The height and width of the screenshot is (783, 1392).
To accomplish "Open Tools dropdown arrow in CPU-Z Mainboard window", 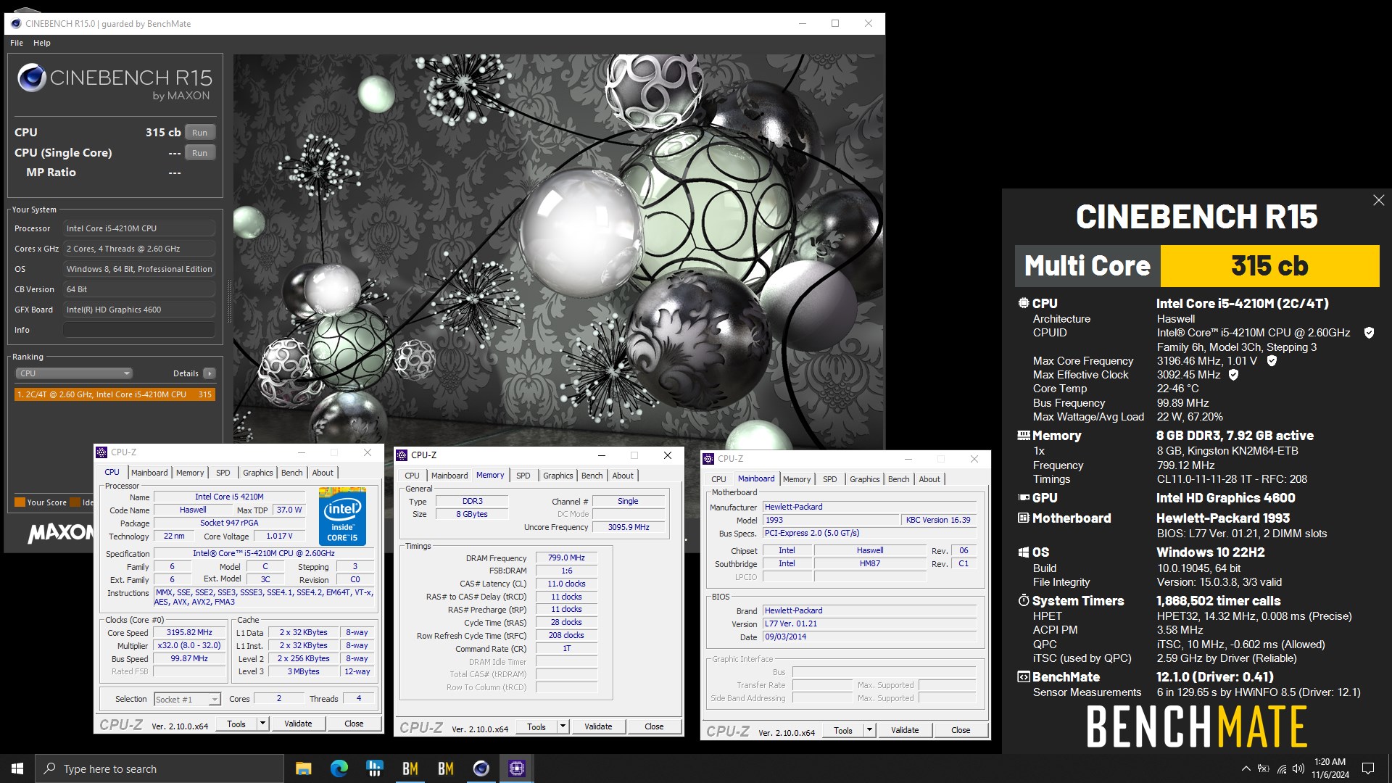I will [x=869, y=730].
